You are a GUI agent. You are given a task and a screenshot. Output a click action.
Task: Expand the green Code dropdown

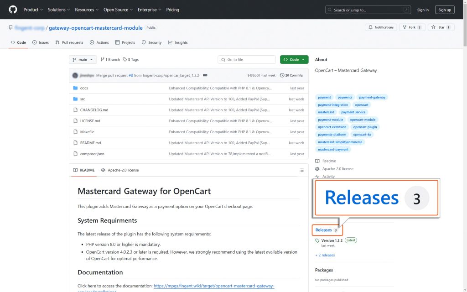tap(294, 60)
